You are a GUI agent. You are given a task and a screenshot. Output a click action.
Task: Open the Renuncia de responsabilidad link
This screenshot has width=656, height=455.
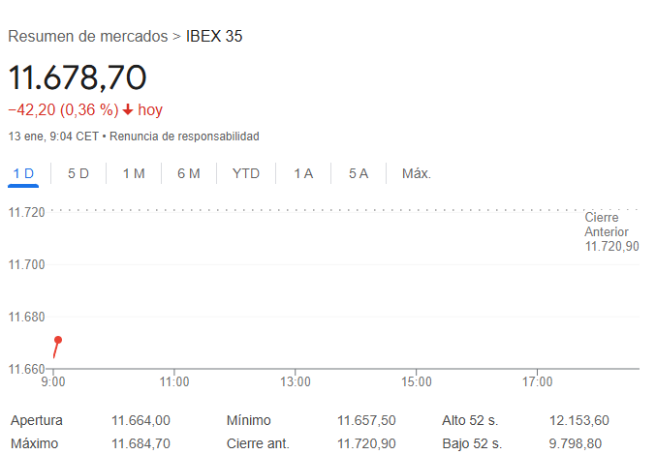point(184,136)
